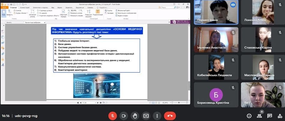
Task: Open the Attachments paperclip panel icon
Action: [x=3, y=54]
